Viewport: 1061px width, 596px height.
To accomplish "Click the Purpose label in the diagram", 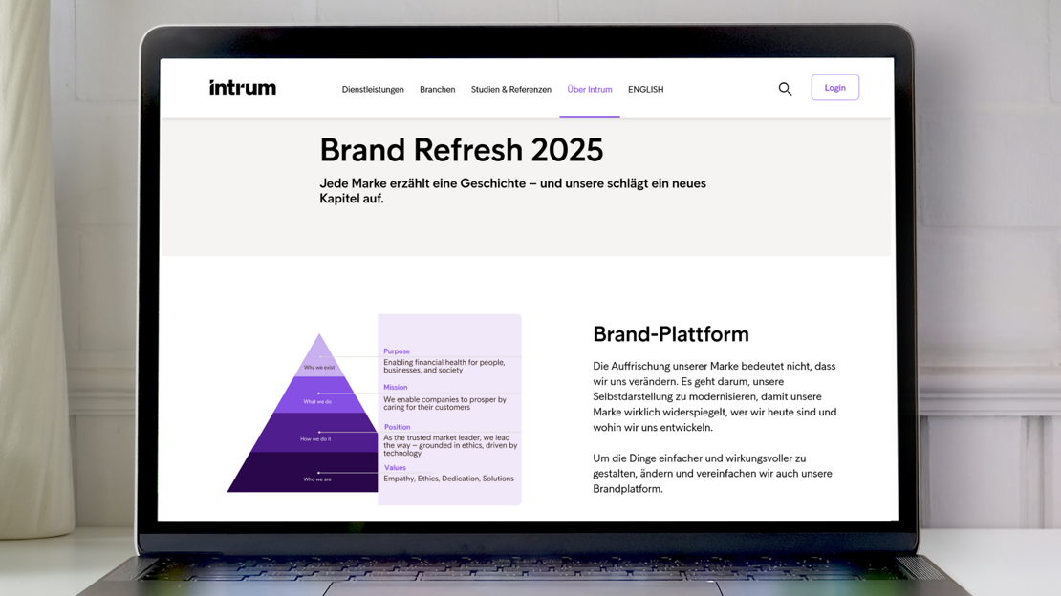I will 396,351.
